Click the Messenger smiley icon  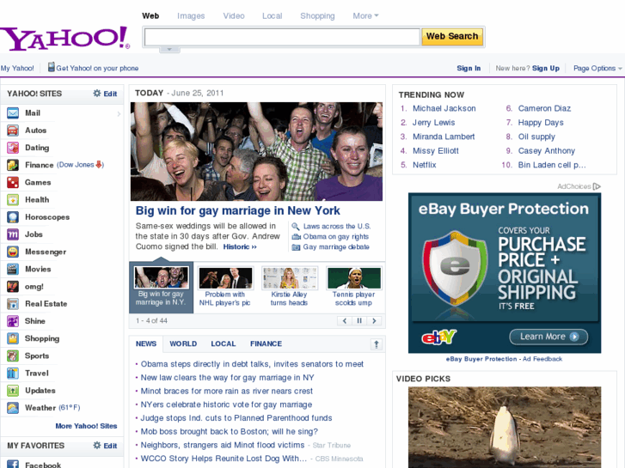coord(13,252)
